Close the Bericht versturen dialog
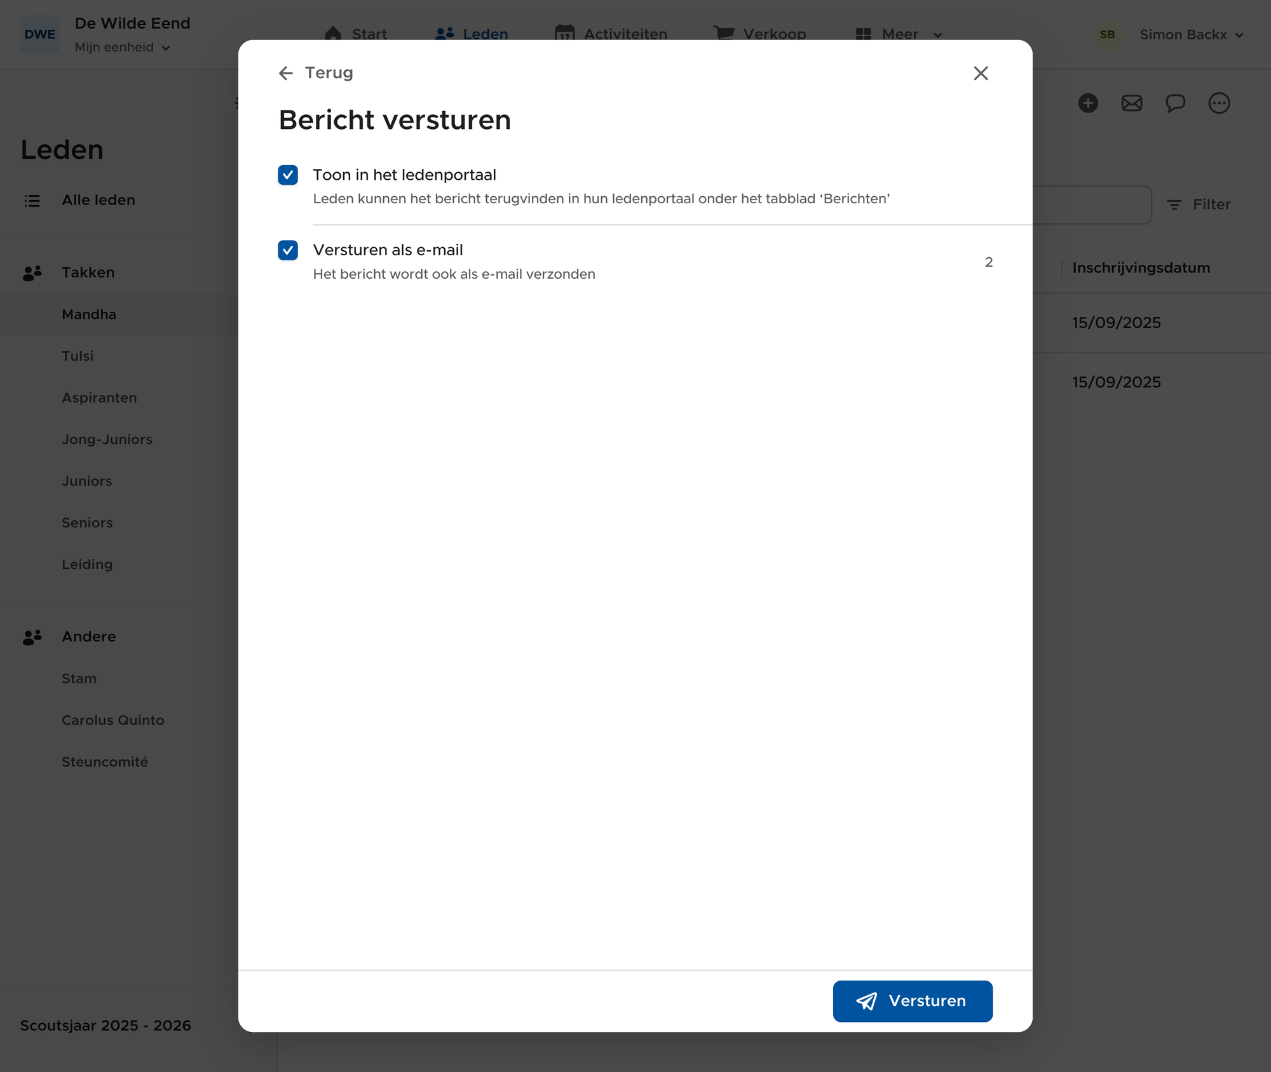Image resolution: width=1271 pixels, height=1072 pixels. 981,73
